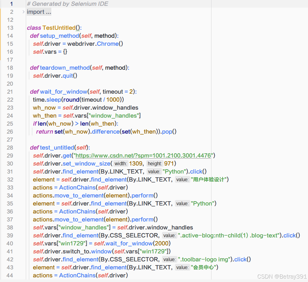Click "window_handles" string on line 24
This screenshot has width=308, height=282.
[114, 116]
